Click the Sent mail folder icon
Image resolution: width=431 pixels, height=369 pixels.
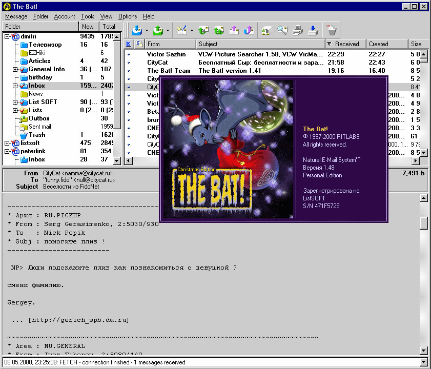click(24, 127)
